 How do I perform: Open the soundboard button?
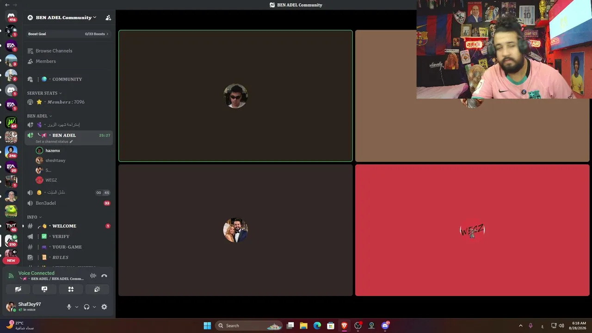pyautogui.click(x=97, y=289)
